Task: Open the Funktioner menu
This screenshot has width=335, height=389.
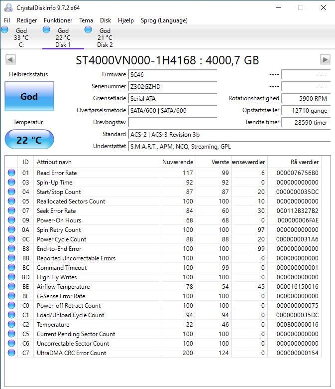Action: (58, 20)
